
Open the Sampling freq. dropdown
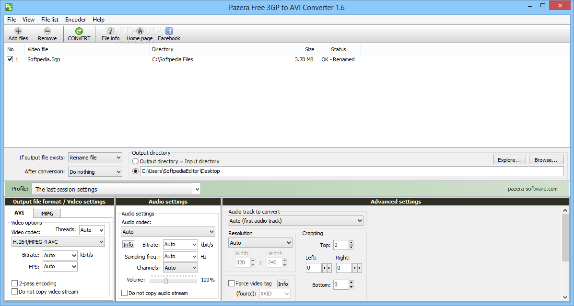[180, 256]
